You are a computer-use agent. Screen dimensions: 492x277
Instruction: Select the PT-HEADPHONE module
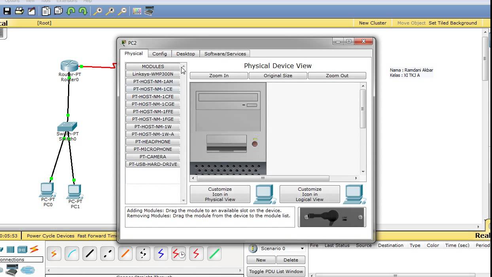point(153,142)
